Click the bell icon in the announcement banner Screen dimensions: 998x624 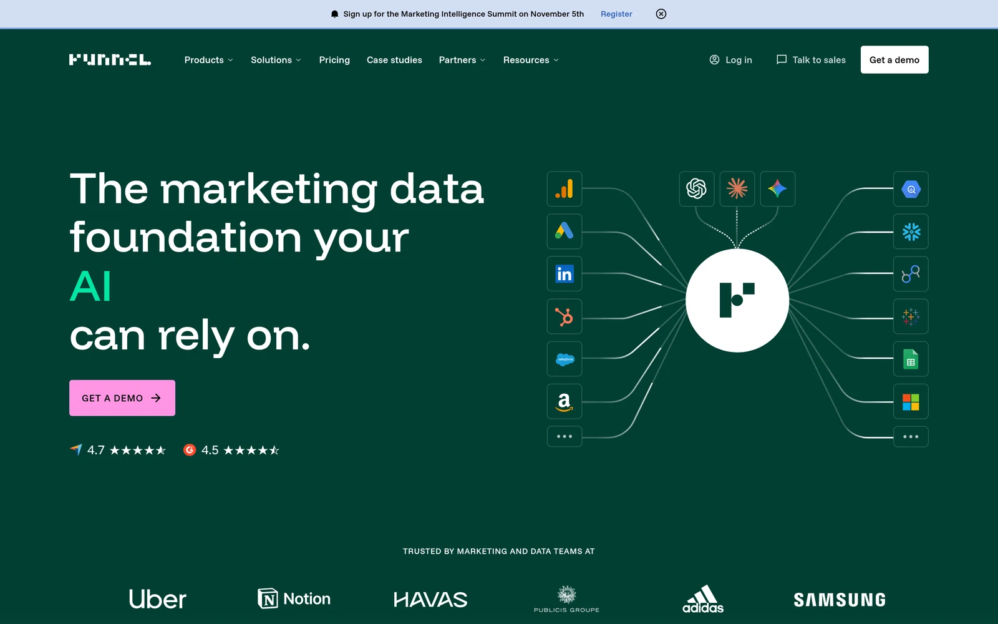[x=335, y=14]
